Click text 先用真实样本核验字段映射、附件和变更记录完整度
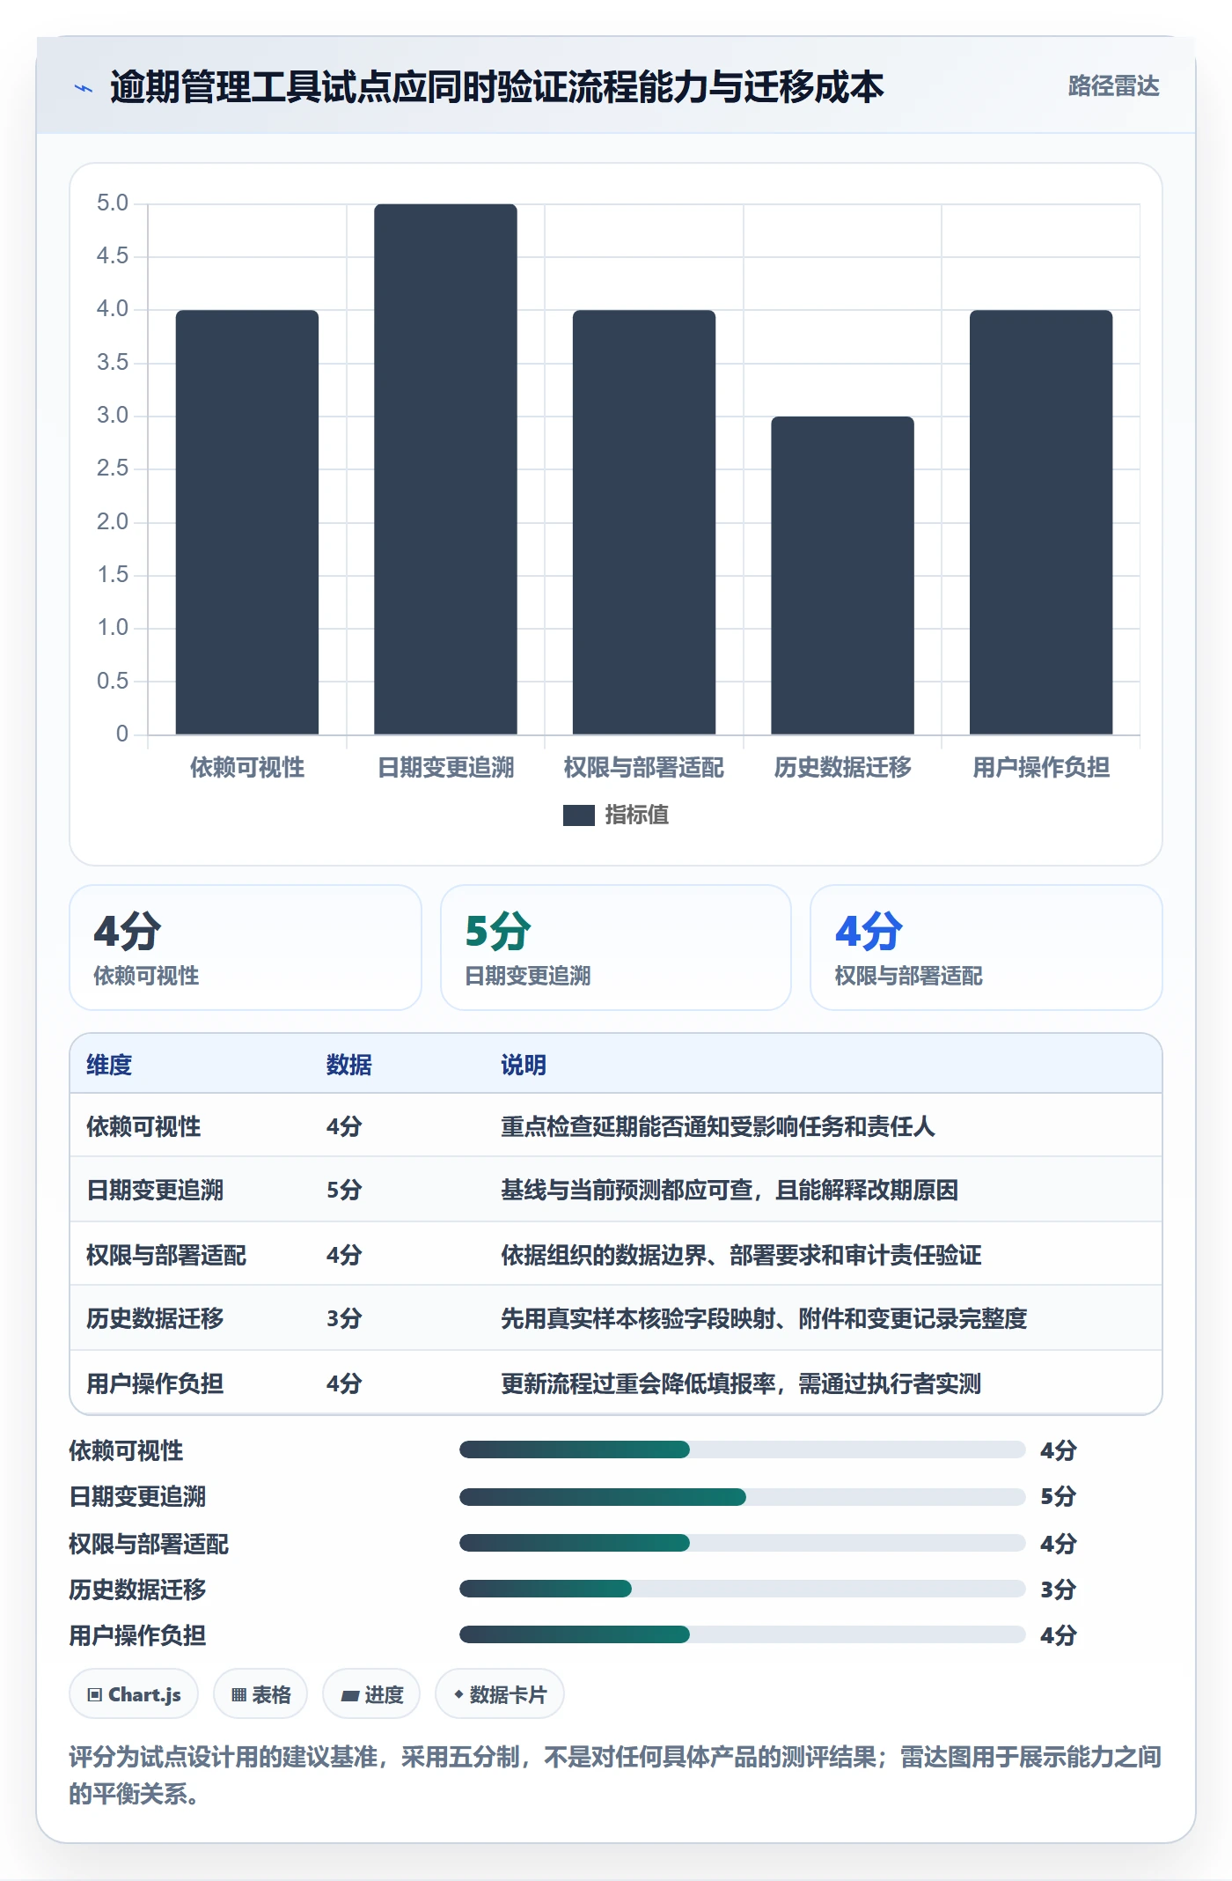Image resolution: width=1232 pixels, height=1881 pixels. click(x=764, y=1318)
